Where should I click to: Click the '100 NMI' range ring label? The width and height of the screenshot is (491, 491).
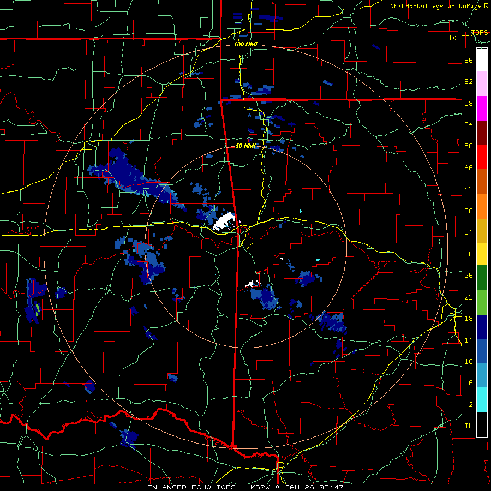[x=245, y=44]
